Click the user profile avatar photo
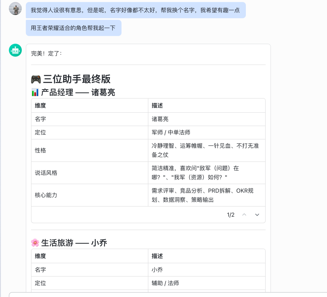The height and width of the screenshot is (297, 327). coord(15,8)
